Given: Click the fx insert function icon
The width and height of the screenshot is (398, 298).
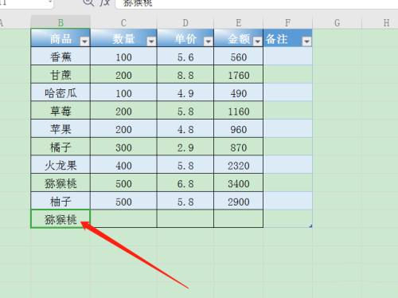Looking at the screenshot, I should tap(104, 2).
